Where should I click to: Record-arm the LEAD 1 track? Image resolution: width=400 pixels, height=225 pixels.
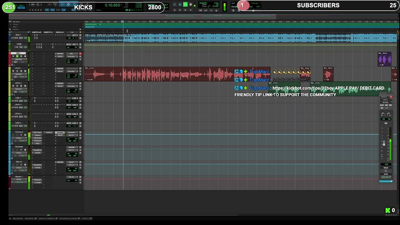click(x=13, y=71)
